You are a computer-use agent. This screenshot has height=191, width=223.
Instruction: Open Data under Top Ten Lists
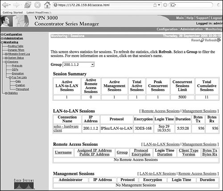18,81
